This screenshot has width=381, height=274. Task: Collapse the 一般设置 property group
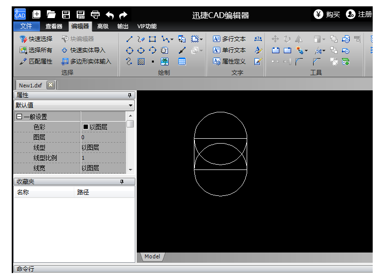[19, 117]
